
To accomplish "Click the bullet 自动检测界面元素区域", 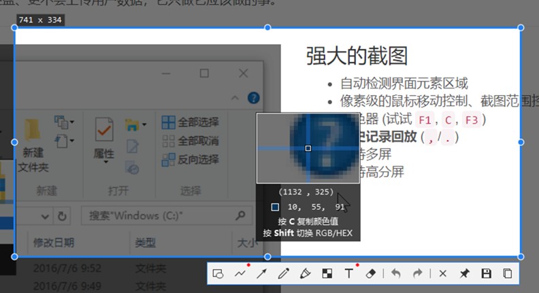I will (x=404, y=84).
